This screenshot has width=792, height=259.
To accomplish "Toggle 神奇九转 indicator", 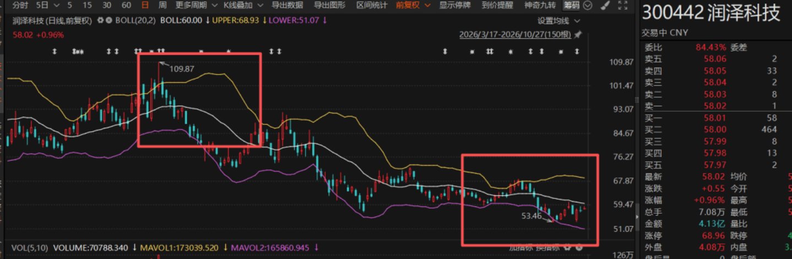I will tap(539, 6).
